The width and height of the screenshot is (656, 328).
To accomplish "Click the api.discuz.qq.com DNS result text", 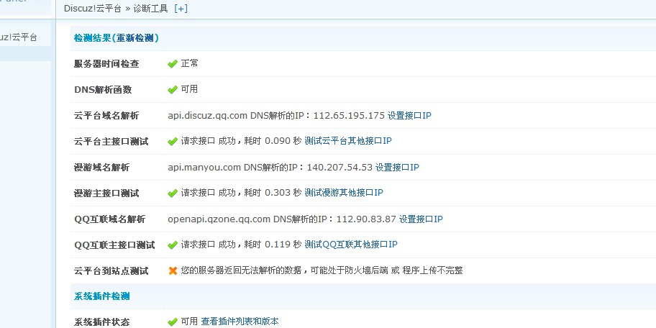I will pos(276,116).
